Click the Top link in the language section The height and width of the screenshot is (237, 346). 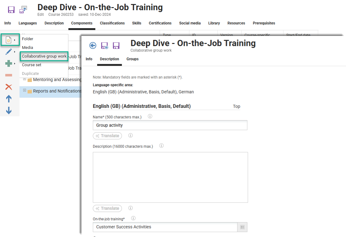(236, 106)
